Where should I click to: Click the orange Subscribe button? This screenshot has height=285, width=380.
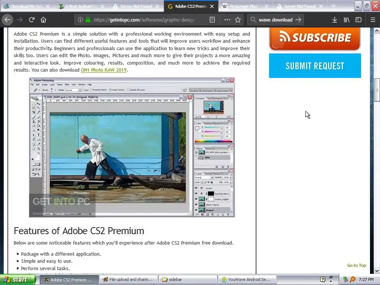315,38
